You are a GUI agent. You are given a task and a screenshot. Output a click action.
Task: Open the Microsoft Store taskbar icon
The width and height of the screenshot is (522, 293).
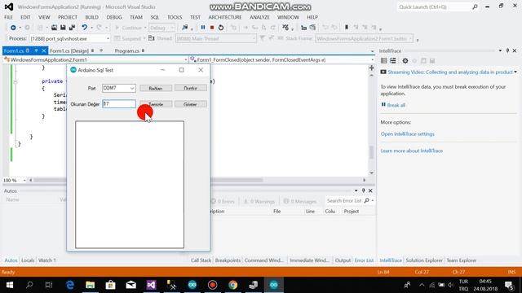tap(111, 285)
